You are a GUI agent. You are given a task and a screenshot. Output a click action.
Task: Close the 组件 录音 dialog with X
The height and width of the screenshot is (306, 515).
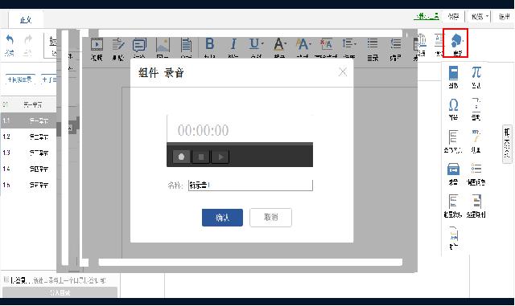[x=343, y=71]
